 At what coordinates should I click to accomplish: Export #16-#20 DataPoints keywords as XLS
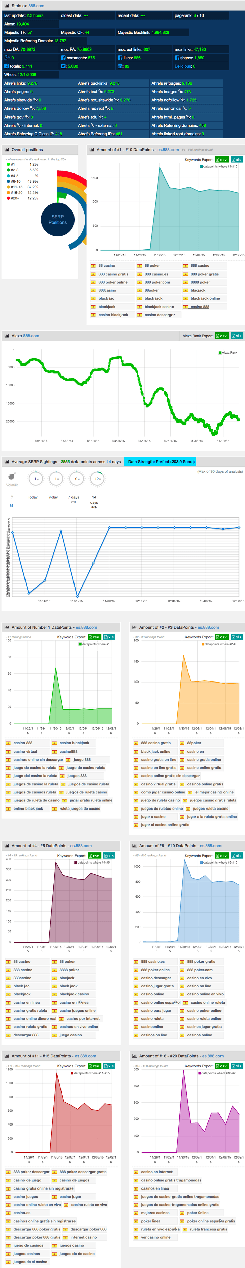point(237,1066)
